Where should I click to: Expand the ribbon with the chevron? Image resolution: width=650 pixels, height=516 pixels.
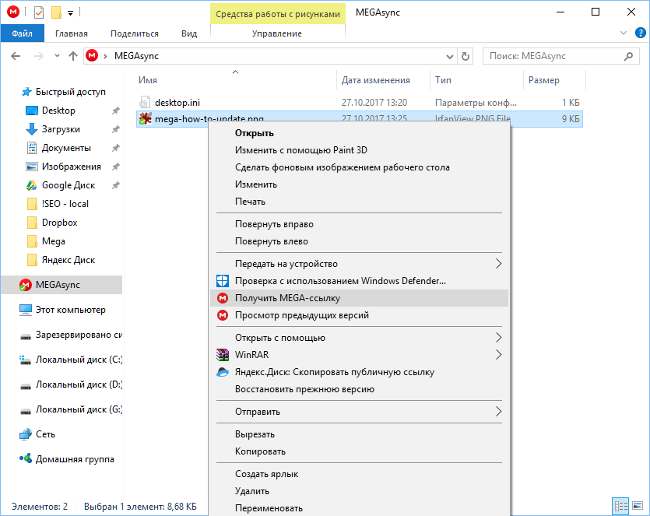[x=623, y=33]
